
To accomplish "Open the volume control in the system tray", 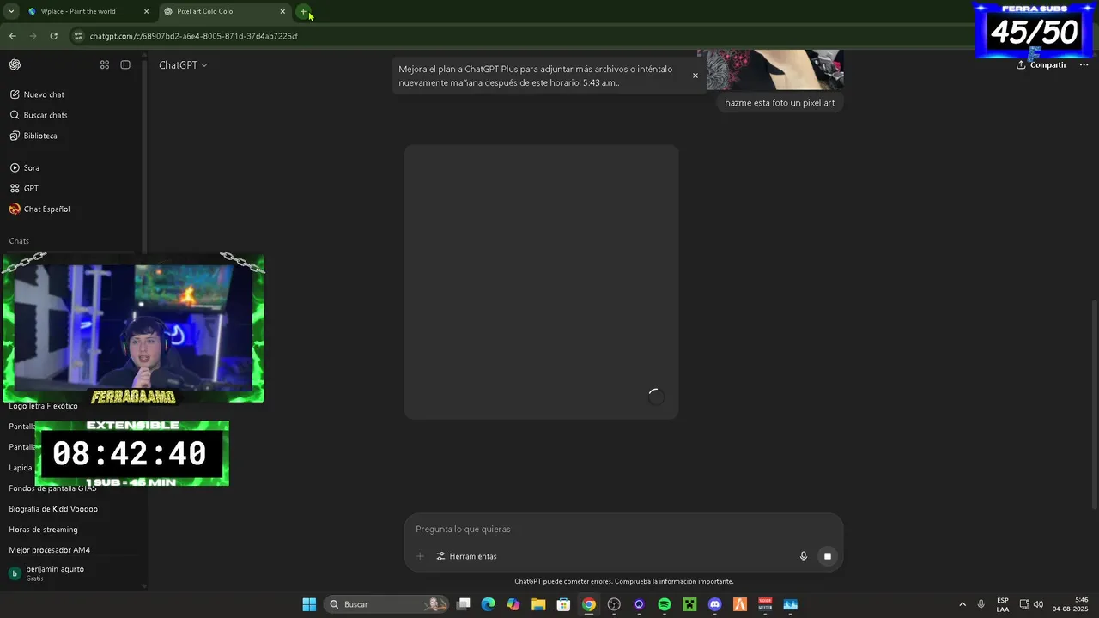I will (x=1038, y=604).
